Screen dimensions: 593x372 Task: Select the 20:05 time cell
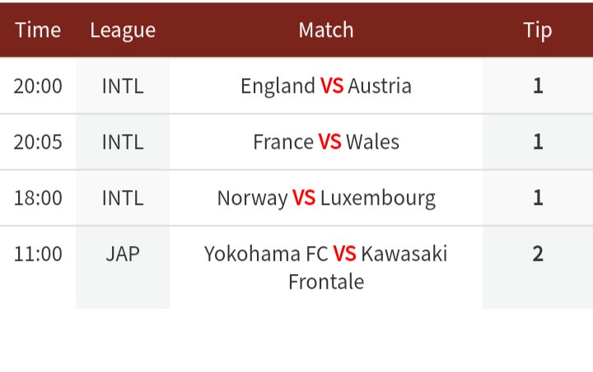coord(38,142)
